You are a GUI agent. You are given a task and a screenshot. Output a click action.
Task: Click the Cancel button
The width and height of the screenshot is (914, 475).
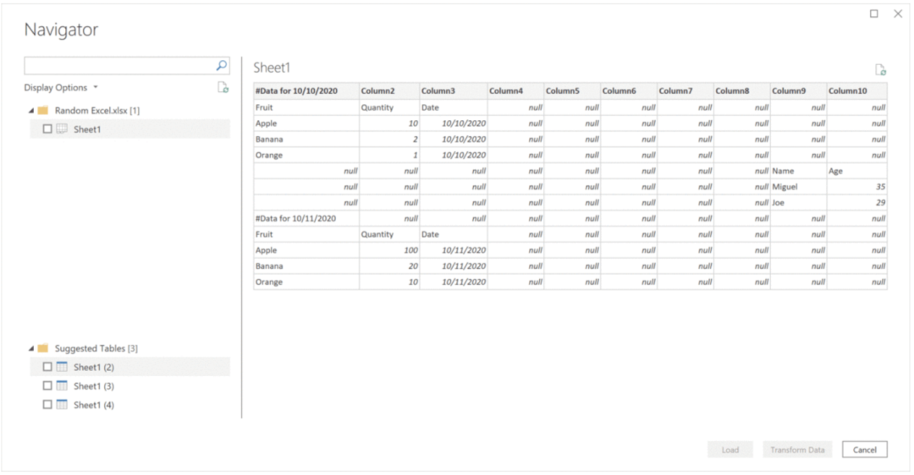pos(864,450)
